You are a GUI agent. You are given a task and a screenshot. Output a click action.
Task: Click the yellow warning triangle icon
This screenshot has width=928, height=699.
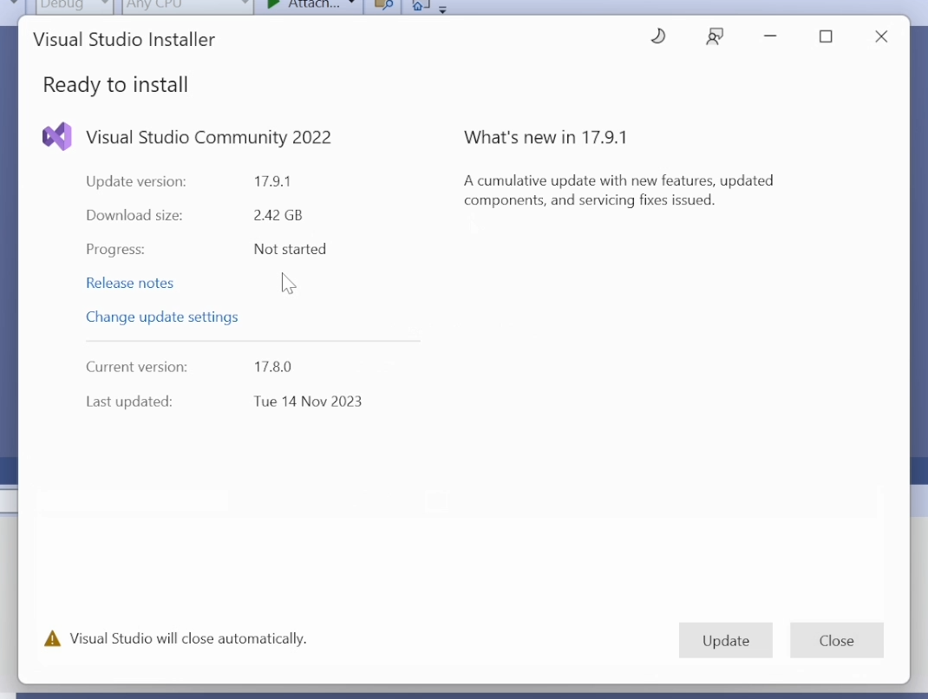[x=53, y=638]
